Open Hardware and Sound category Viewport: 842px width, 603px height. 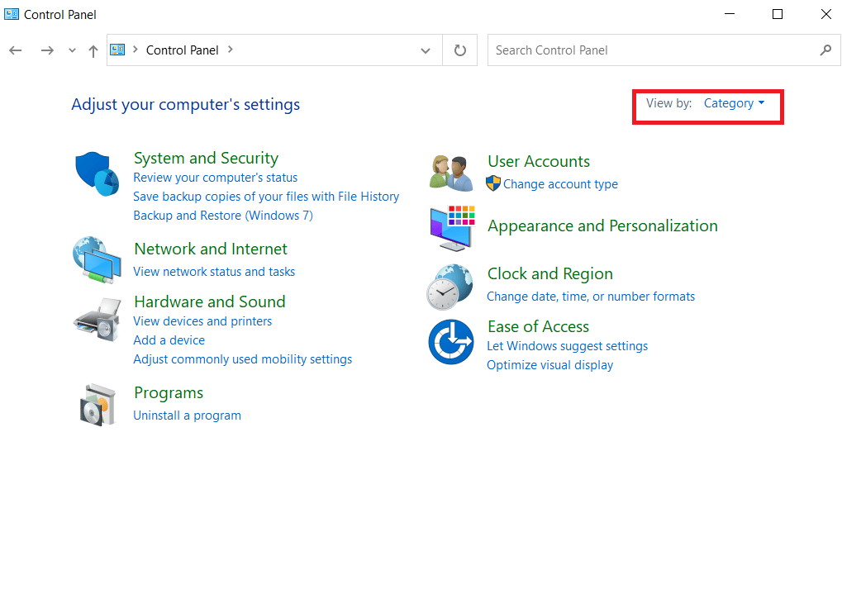coord(209,301)
